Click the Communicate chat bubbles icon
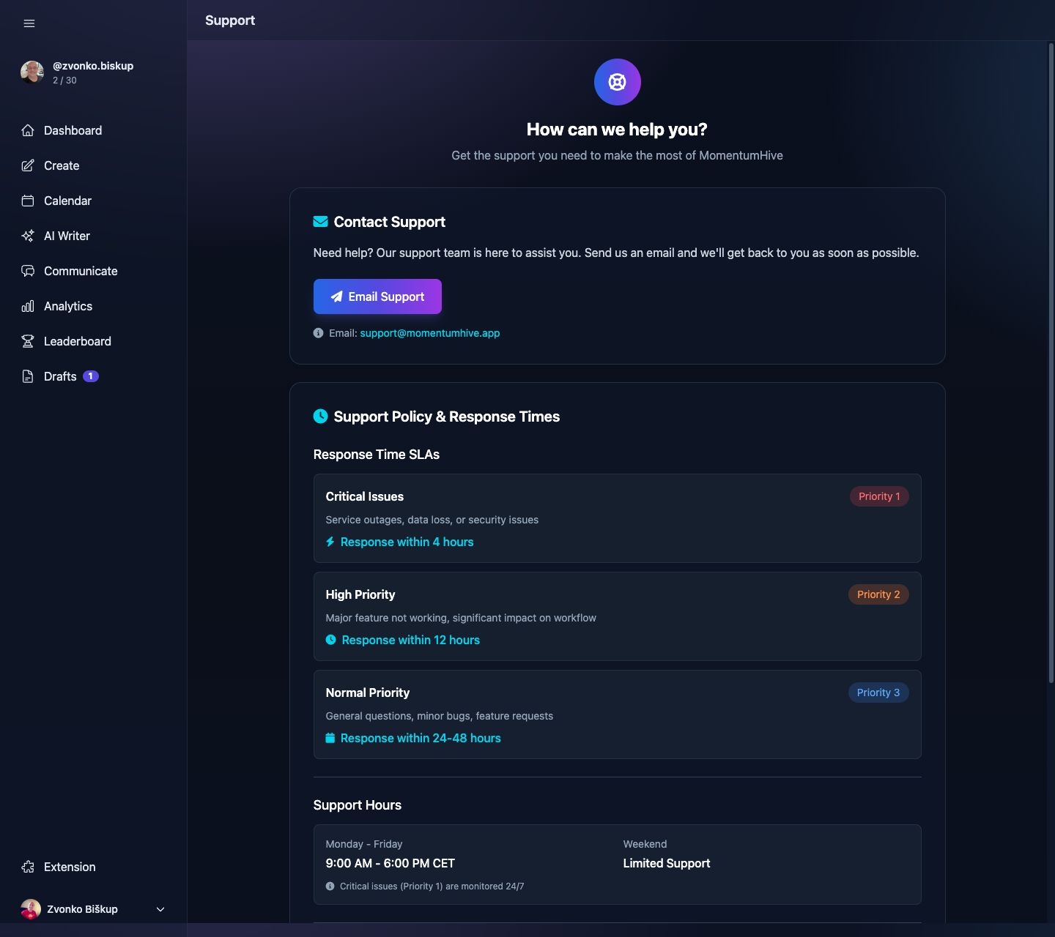Viewport: 1055px width, 937px height. pos(28,271)
